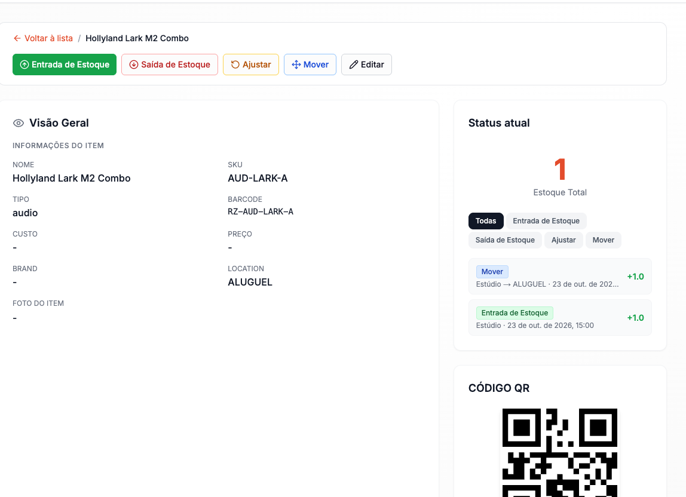The image size is (686, 497).
Task: Select the Todas filter tab
Action: click(x=486, y=221)
